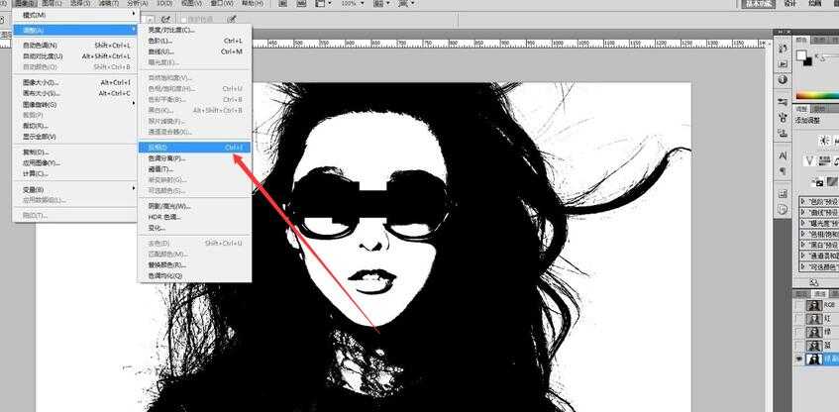Toggle visibility eye of 红 Red channel
The width and height of the screenshot is (839, 412).
pyautogui.click(x=799, y=319)
